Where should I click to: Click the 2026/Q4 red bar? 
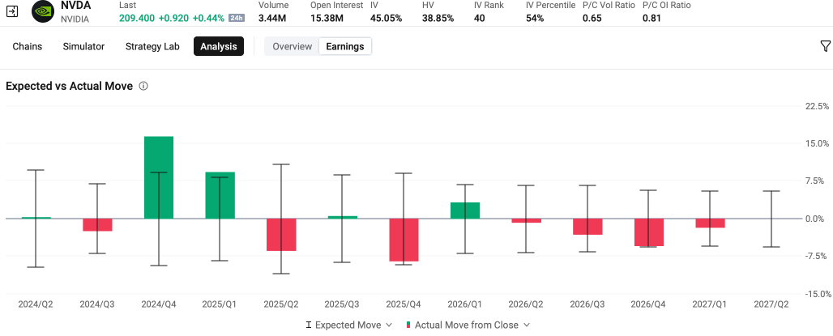[x=648, y=232]
